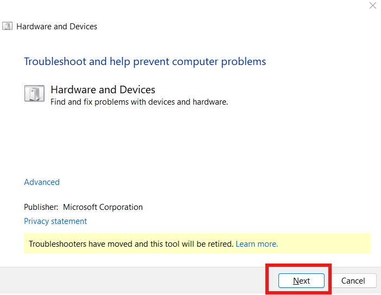Click the 'Microsoft Corporation' publisher name

(103, 207)
